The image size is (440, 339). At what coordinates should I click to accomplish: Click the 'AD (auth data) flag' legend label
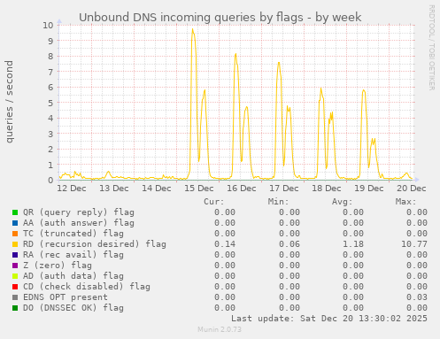(73, 276)
